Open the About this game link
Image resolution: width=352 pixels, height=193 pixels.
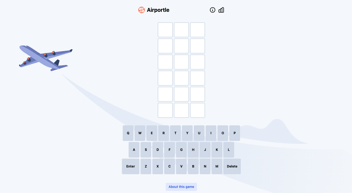click(181, 187)
